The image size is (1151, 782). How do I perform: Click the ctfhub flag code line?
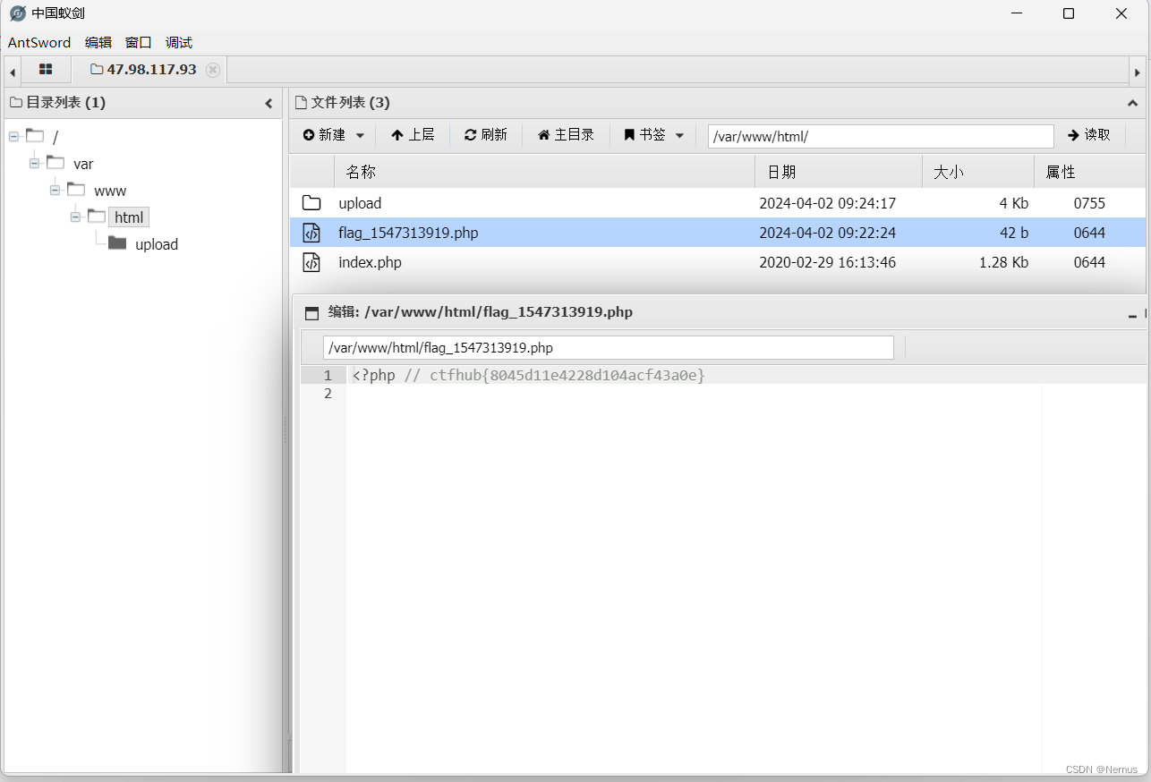(529, 375)
